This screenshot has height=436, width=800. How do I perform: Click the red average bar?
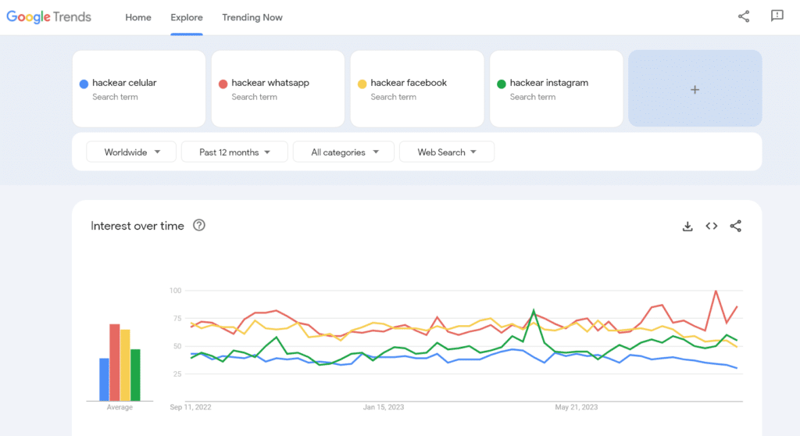click(x=114, y=363)
